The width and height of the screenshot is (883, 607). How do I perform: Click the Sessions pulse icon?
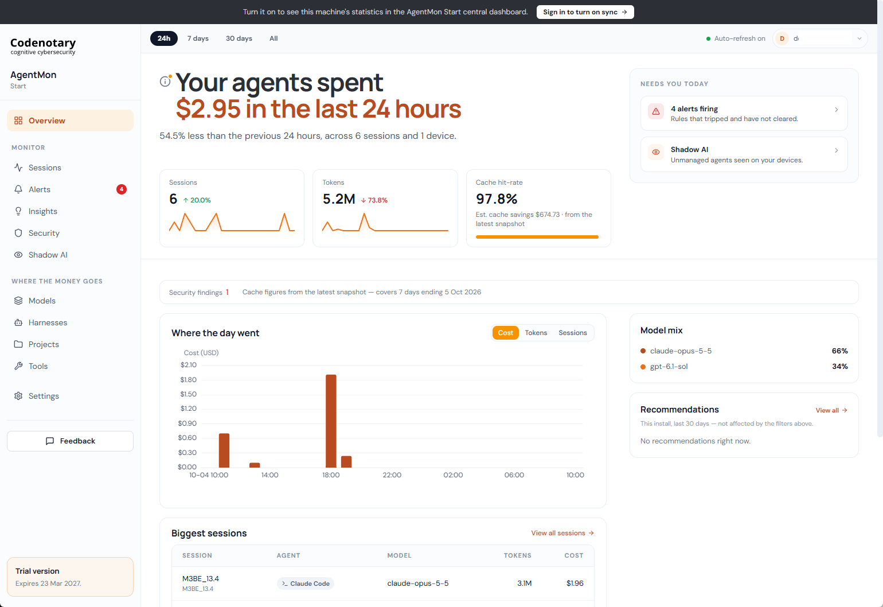18,168
